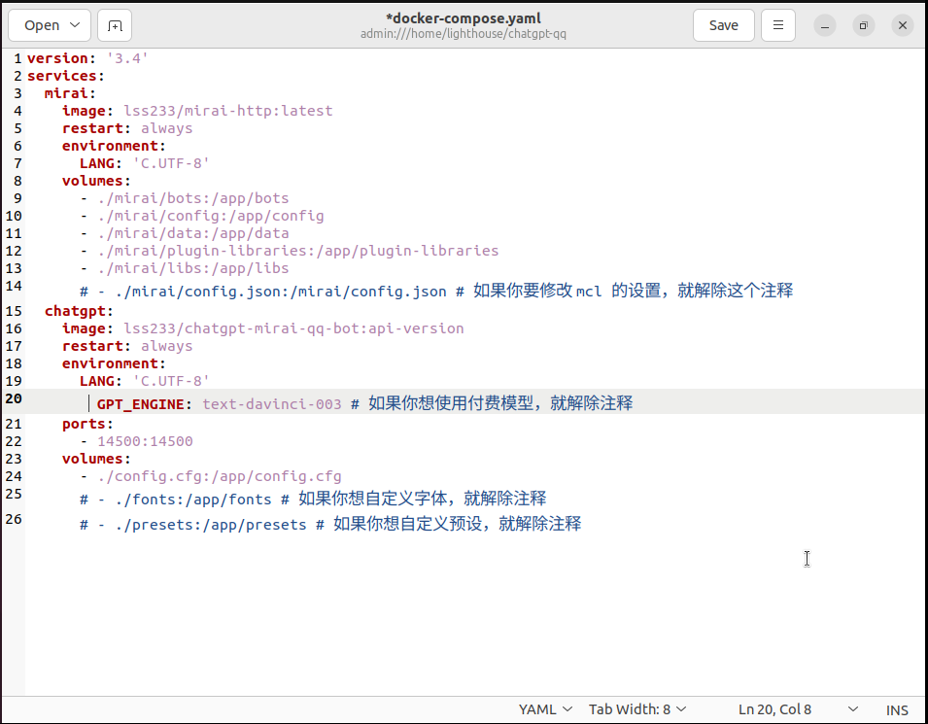The height and width of the screenshot is (724, 928).
Task: Minimize the editor window
Action: click(825, 25)
